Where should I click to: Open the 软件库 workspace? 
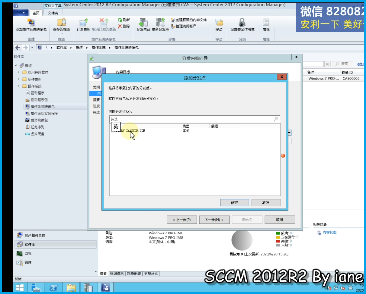coord(56,244)
